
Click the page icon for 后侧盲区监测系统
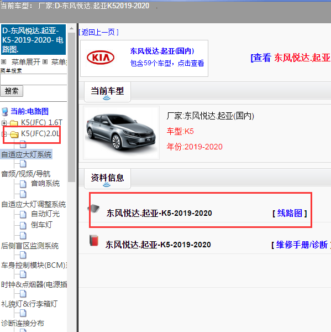coord(23,235)
